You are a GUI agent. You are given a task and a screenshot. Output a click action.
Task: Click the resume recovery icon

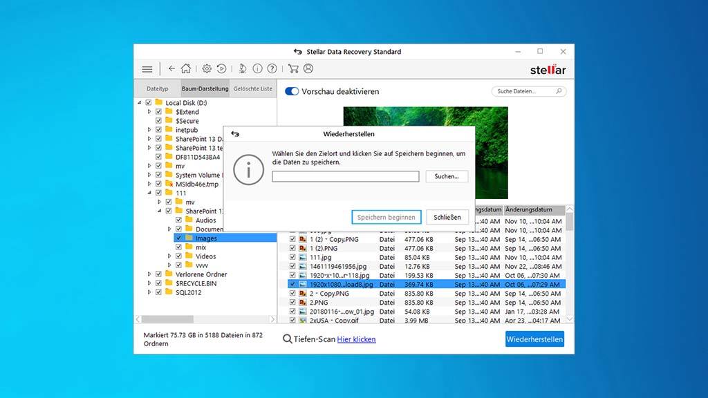coord(221,69)
